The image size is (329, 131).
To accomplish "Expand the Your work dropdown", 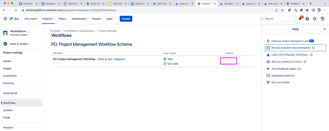I will (x=31, y=19).
